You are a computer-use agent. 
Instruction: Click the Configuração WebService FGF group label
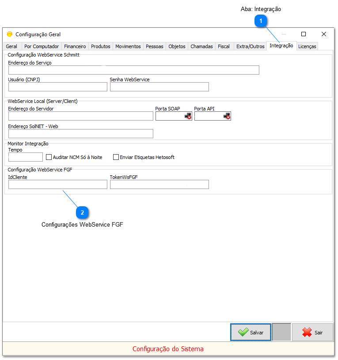40,170
